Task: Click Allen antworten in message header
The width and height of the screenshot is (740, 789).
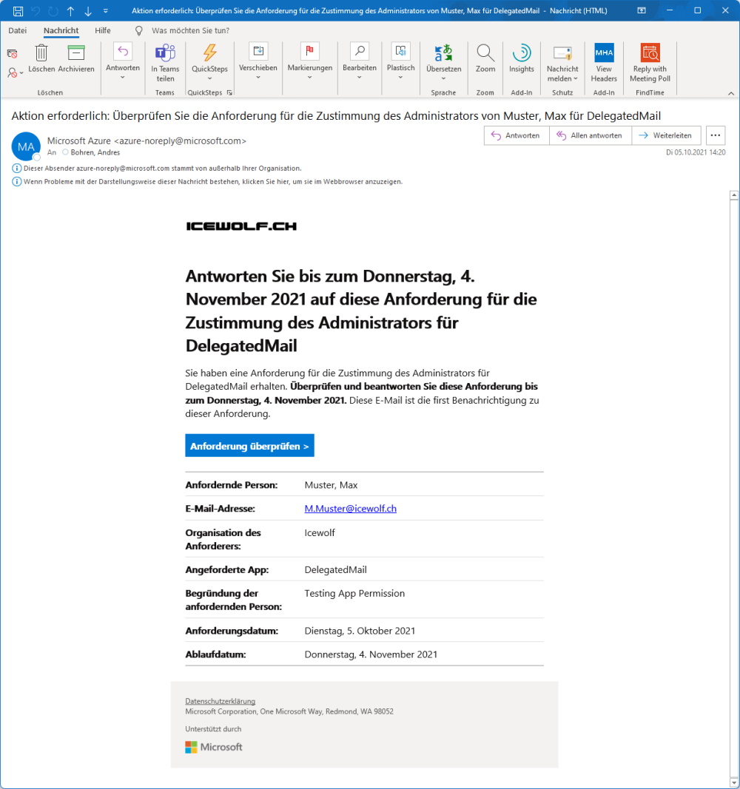Action: tap(591, 135)
